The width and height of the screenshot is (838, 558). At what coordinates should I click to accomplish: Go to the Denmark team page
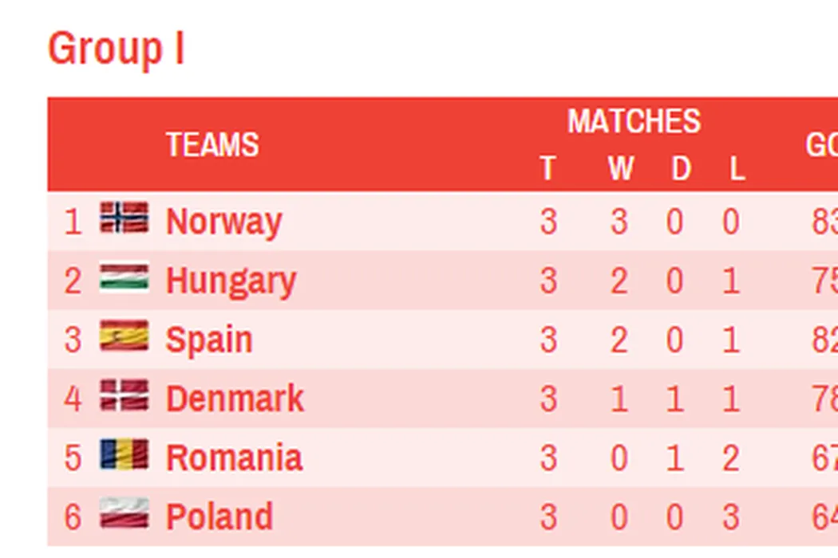235,399
